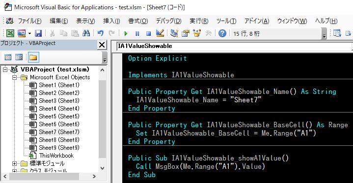
Task: Open Object Browser toolbar icon
Action: [197, 33]
